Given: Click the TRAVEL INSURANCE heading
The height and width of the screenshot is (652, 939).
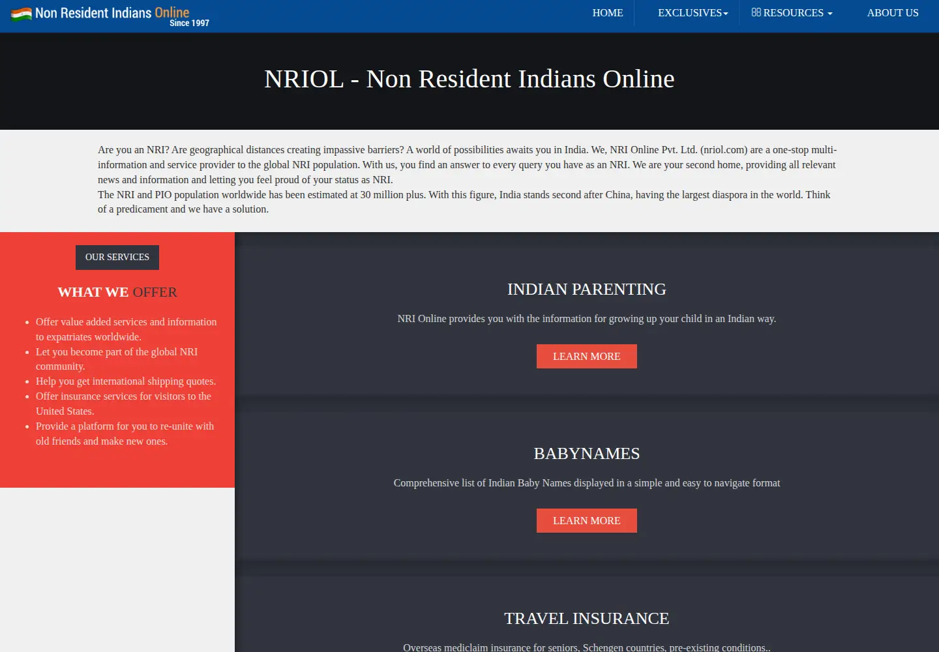Looking at the screenshot, I should [587, 619].
